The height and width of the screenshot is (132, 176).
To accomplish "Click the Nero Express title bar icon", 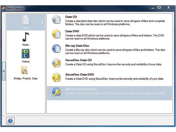I will (x=4, y=8).
